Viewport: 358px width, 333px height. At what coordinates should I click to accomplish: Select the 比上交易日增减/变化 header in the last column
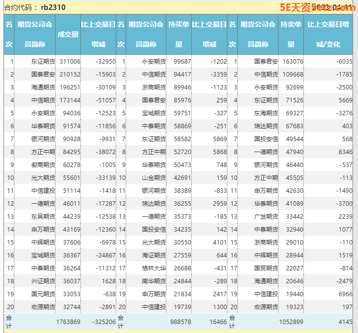click(328, 34)
